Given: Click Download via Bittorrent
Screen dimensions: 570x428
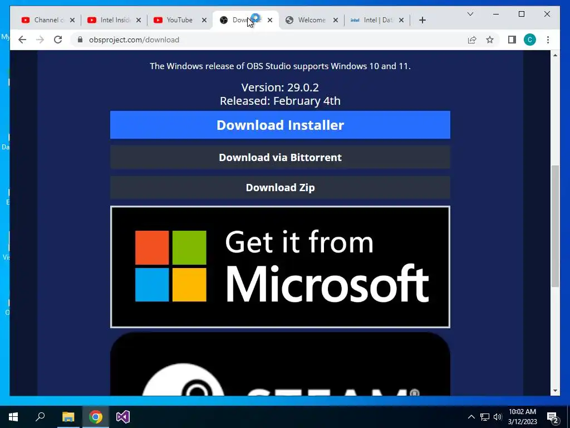Looking at the screenshot, I should click(280, 157).
